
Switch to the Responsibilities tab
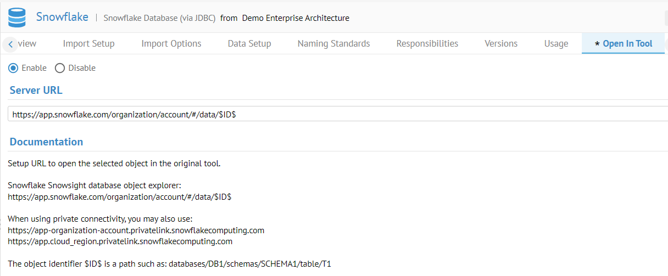tap(427, 44)
